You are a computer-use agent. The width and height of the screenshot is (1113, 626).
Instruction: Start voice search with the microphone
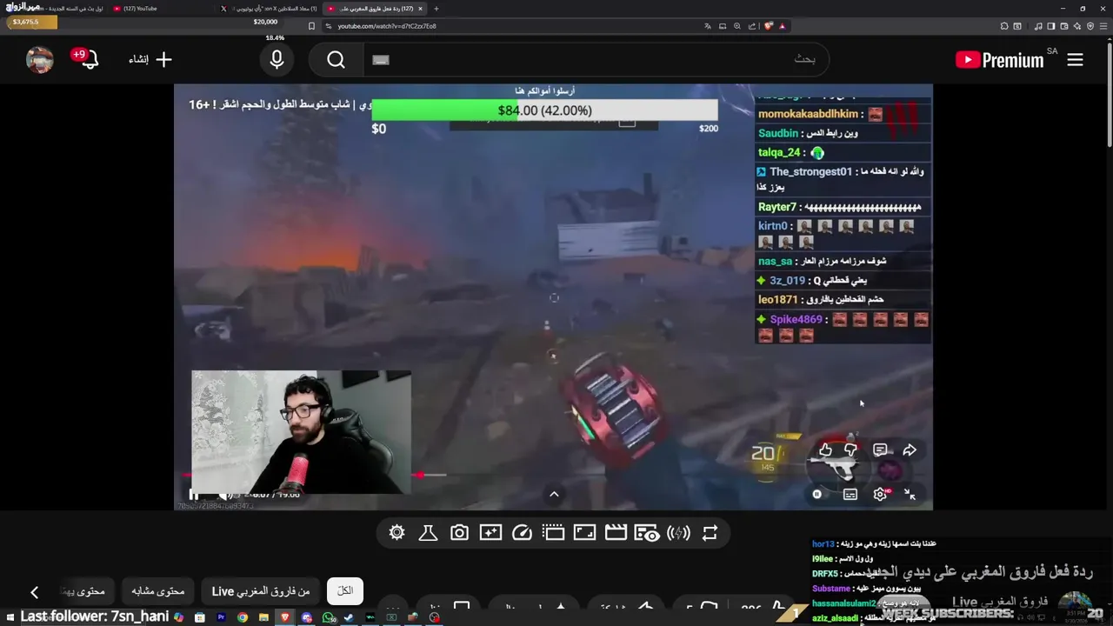(x=277, y=59)
